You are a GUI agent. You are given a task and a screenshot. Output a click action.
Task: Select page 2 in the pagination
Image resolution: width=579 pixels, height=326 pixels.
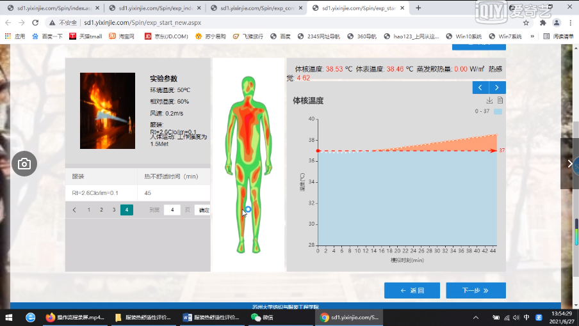[101, 210]
